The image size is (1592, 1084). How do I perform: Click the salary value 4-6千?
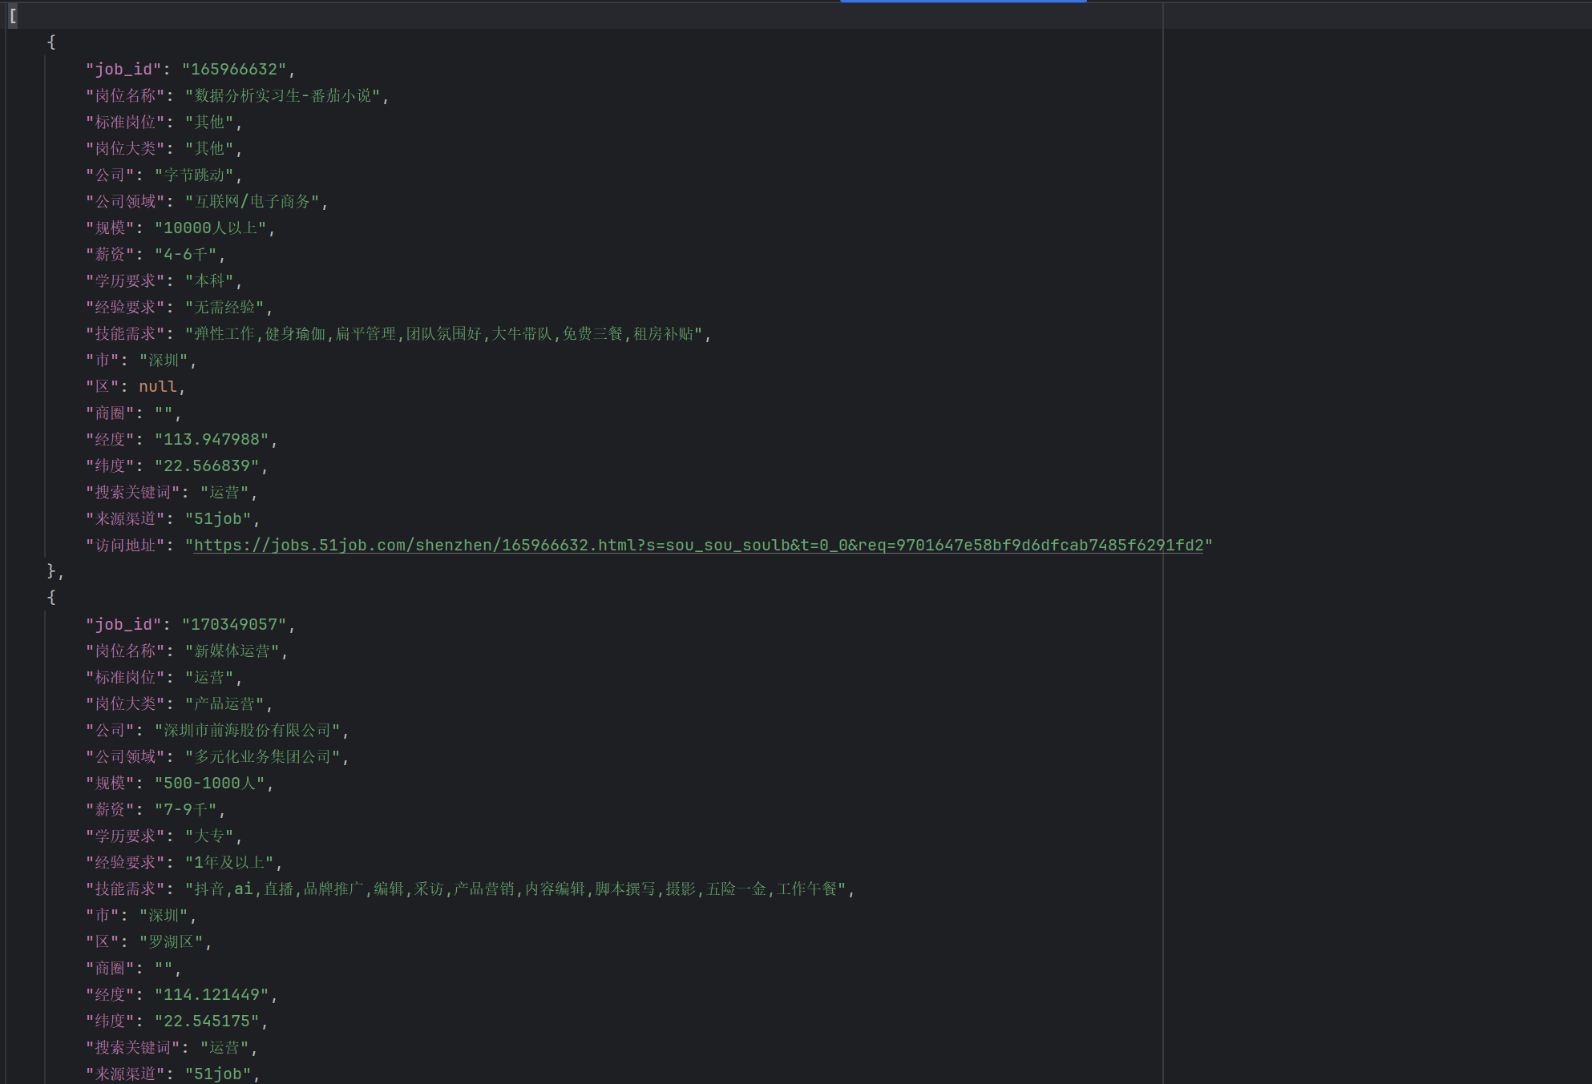(x=185, y=254)
